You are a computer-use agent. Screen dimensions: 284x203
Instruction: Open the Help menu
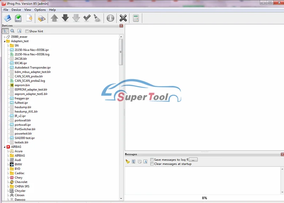pos(52,10)
